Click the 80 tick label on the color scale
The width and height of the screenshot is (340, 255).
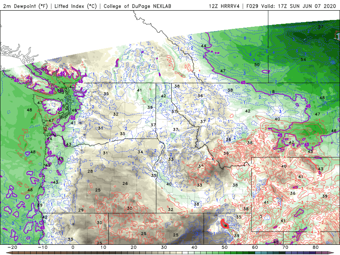tap(316, 247)
